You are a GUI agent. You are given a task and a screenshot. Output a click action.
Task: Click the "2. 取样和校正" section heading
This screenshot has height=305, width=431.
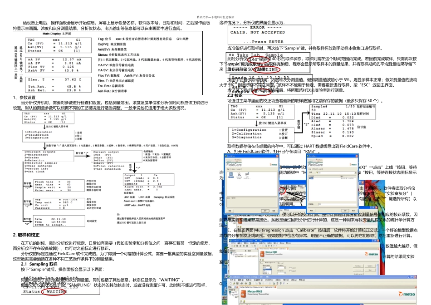[26, 235]
